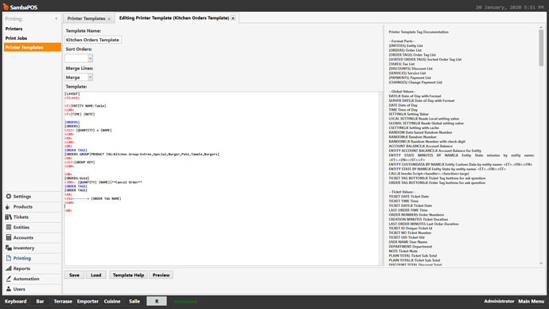Viewport: 549px width, 309px height.
Task: Open the Entities section
Action: coord(32,228)
